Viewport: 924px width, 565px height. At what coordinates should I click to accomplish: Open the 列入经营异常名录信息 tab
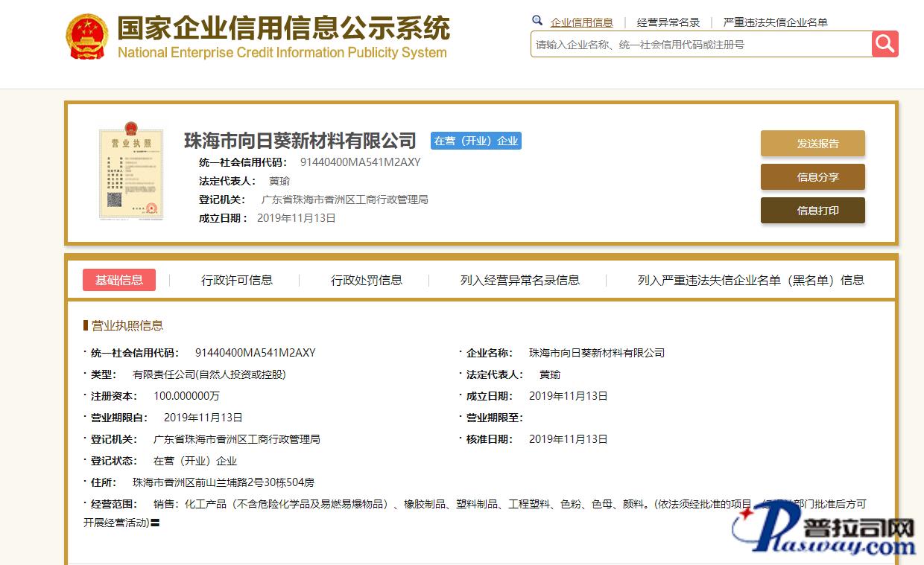click(x=519, y=280)
